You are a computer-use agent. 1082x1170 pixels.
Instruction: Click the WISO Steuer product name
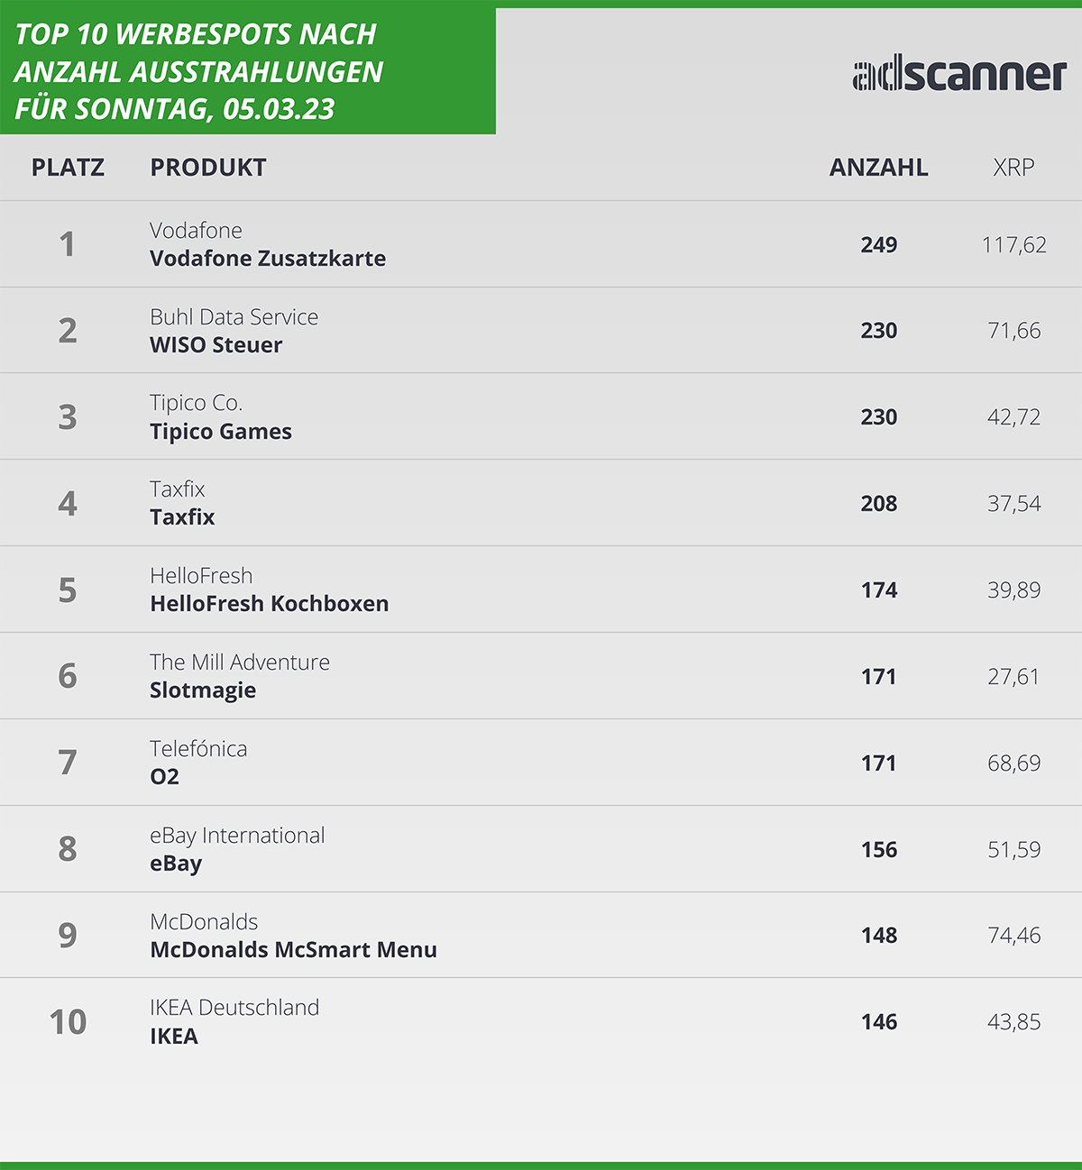click(x=216, y=345)
